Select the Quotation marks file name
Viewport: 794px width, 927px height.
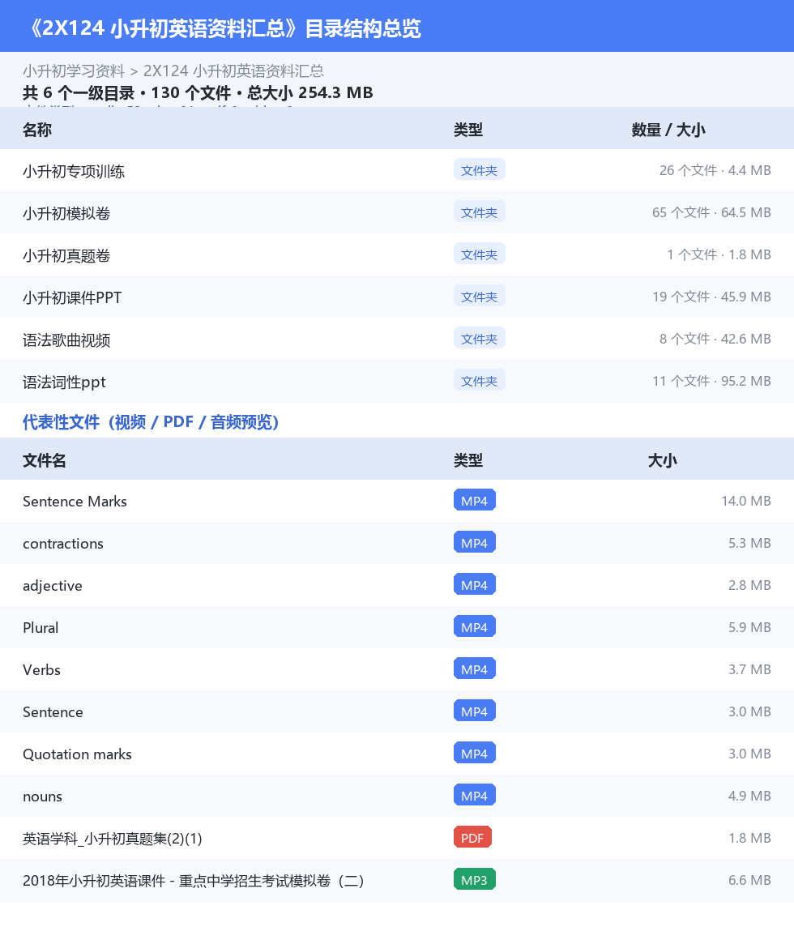pyautogui.click(x=78, y=754)
